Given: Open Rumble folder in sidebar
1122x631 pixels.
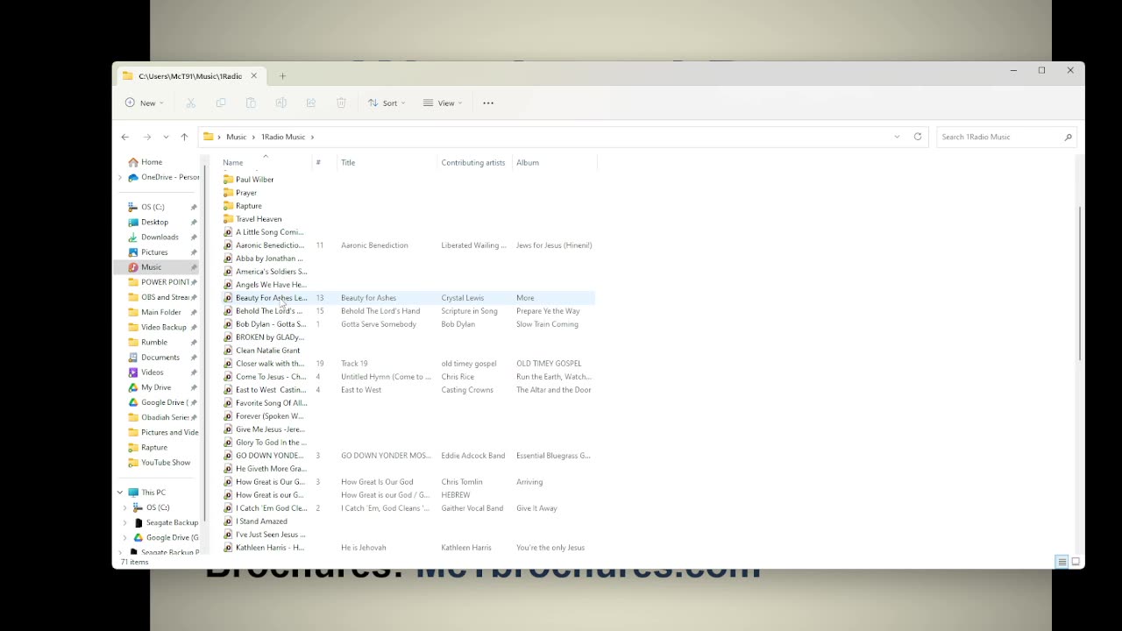Looking at the screenshot, I should 154,342.
